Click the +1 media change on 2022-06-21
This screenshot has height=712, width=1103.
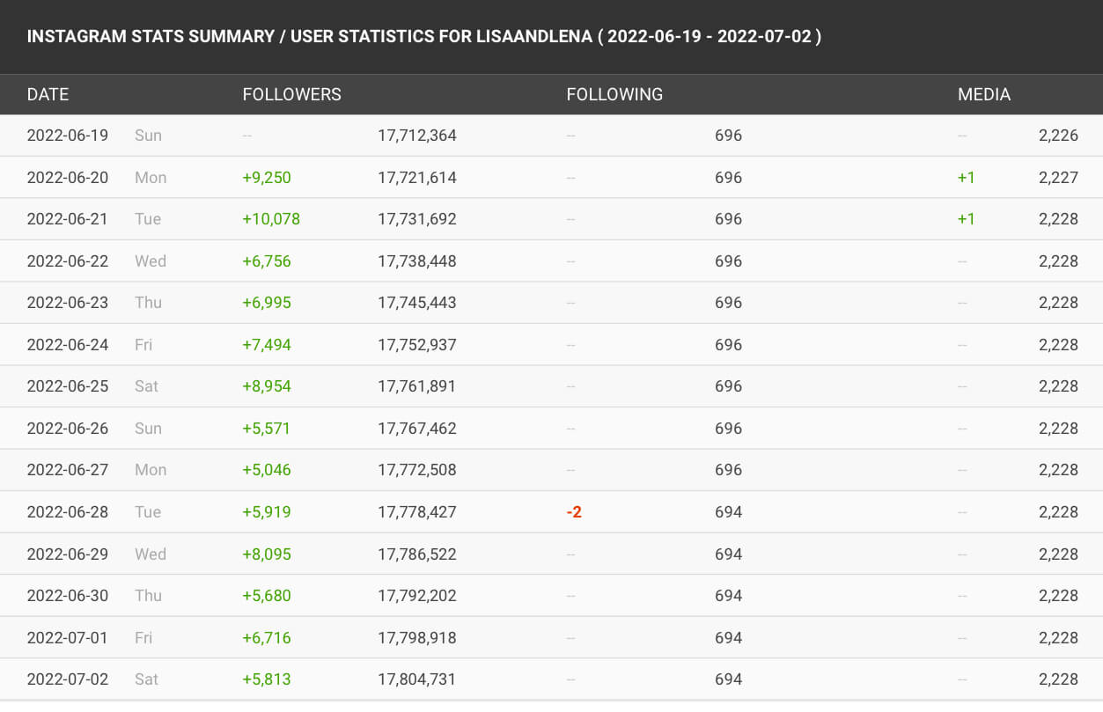tap(967, 219)
